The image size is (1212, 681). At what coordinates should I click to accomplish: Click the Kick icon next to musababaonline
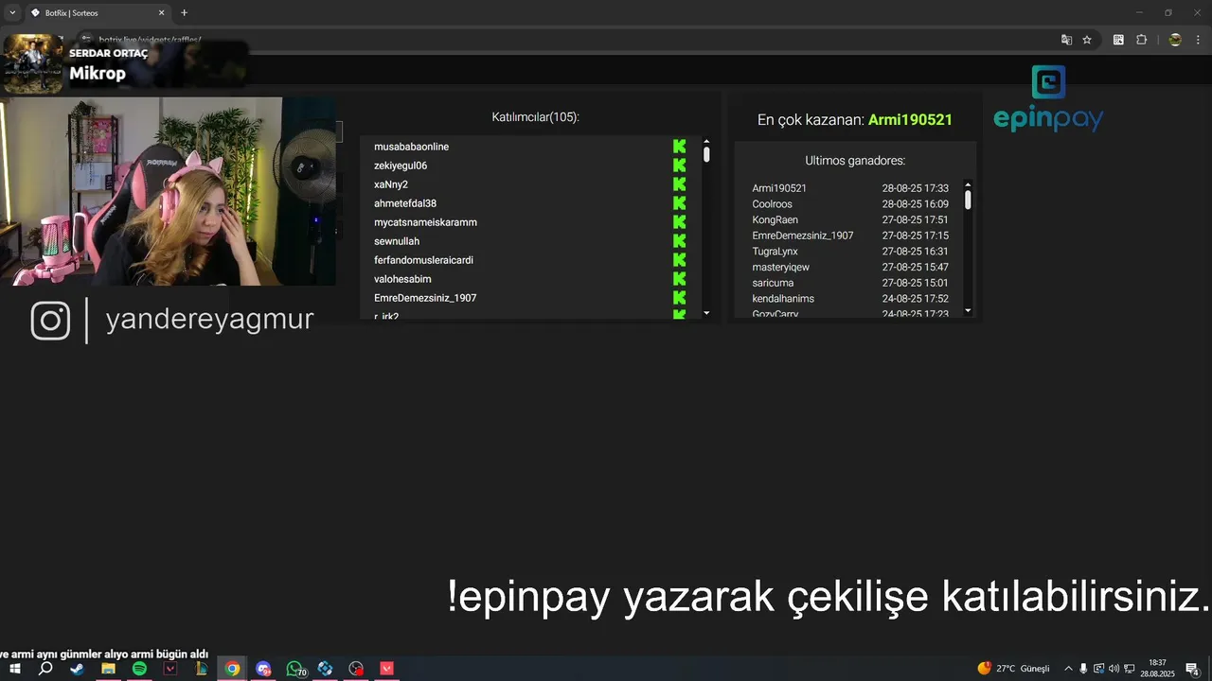679,147
